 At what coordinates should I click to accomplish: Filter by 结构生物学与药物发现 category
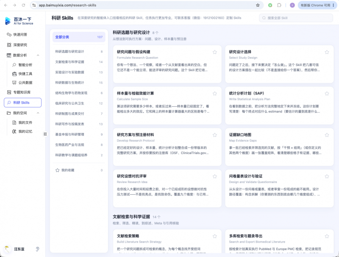pyautogui.click(x=79, y=93)
